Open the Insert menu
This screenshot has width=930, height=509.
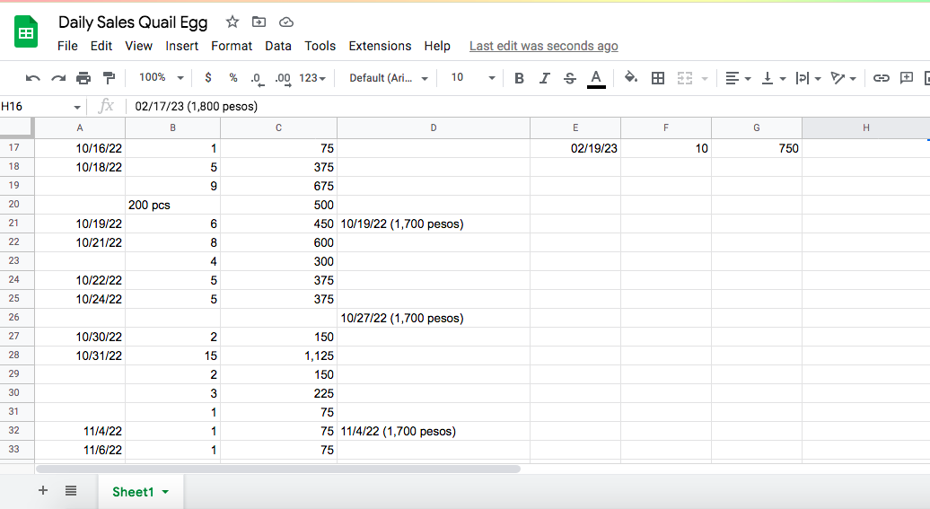[x=182, y=46]
